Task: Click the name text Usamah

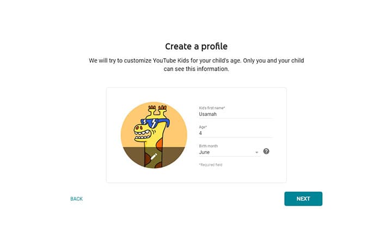Action: 208,114
